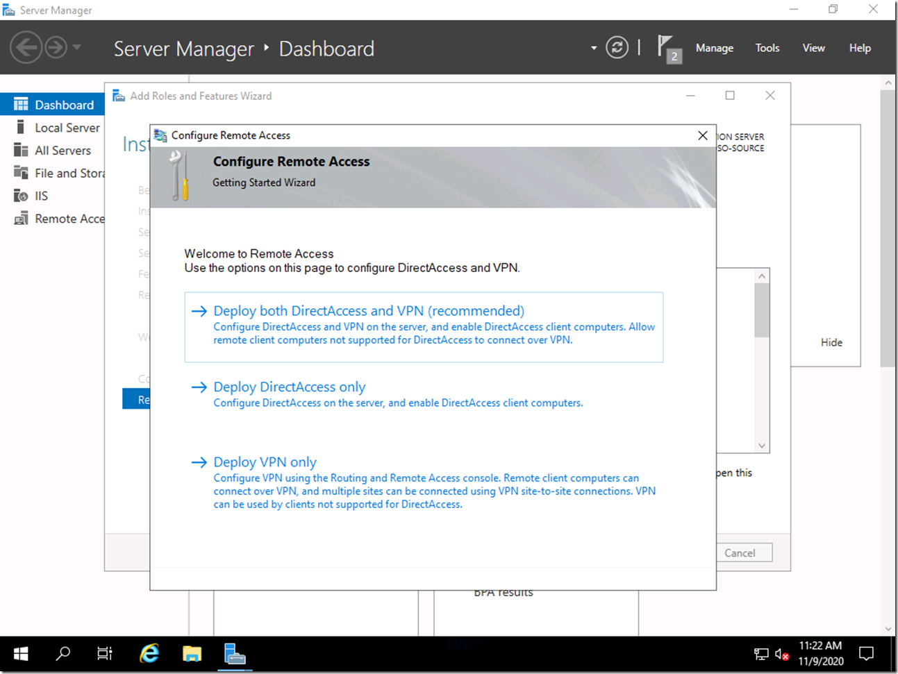The height and width of the screenshot is (674, 898).
Task: Click the Refresh icon in Server Manager header
Action: coord(617,48)
